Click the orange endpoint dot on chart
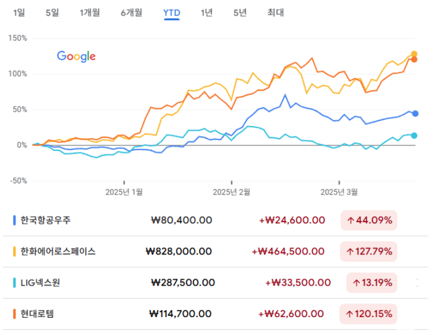 [x=414, y=59]
